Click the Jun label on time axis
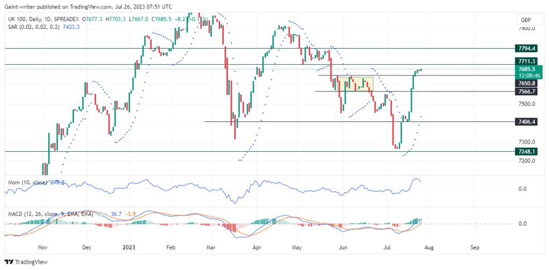This screenshot has width=549, height=270. point(343,247)
